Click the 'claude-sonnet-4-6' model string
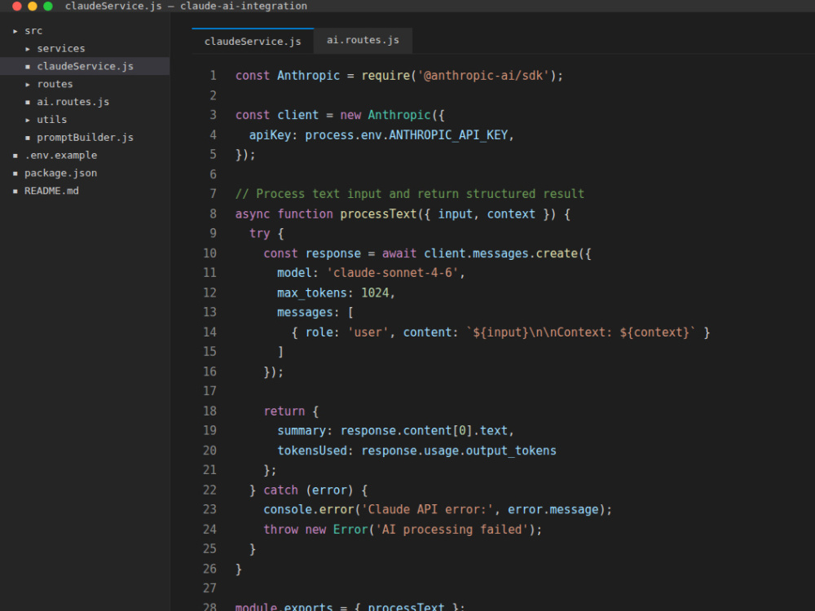 click(393, 273)
